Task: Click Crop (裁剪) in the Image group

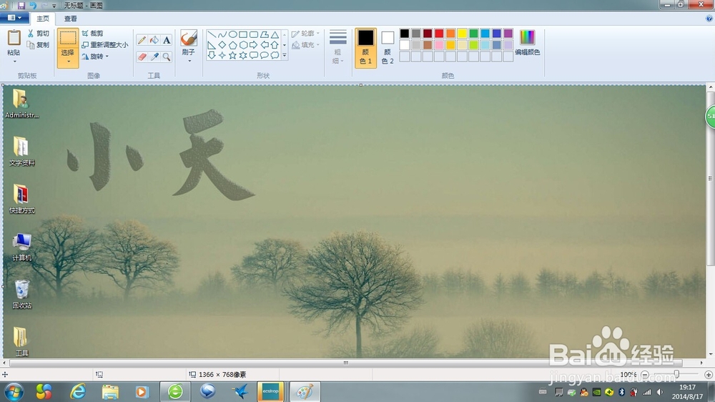Action: point(92,34)
